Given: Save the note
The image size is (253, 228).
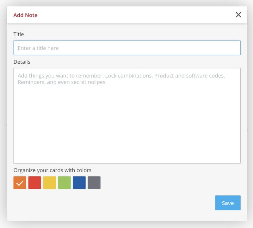Looking at the screenshot, I should pos(228,203).
